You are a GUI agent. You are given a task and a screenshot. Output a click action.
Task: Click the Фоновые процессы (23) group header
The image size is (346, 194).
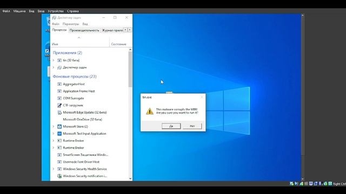[75, 77]
